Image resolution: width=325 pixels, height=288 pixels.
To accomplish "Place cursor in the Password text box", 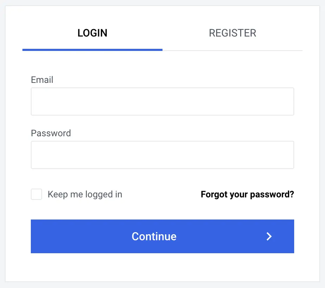I will click(162, 155).
